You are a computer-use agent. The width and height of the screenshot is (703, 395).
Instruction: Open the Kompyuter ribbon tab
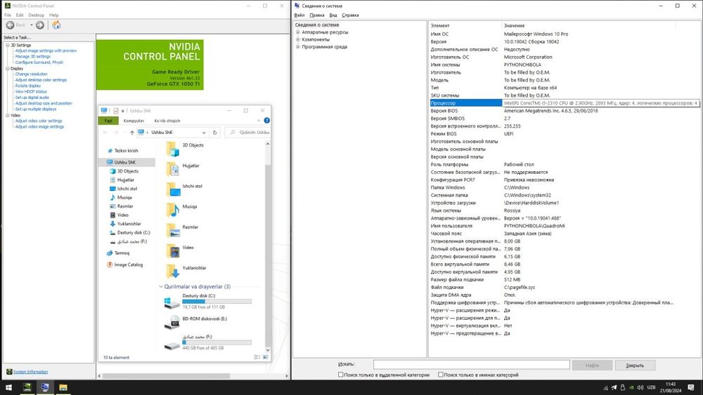tap(134, 121)
